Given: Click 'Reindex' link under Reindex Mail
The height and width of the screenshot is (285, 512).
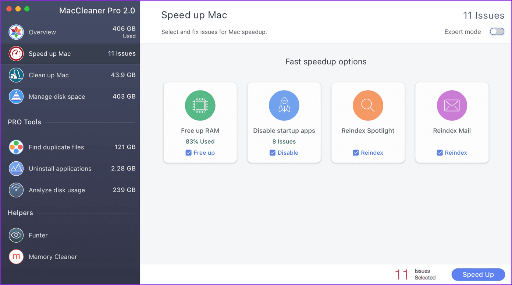Looking at the screenshot, I should pos(456,153).
